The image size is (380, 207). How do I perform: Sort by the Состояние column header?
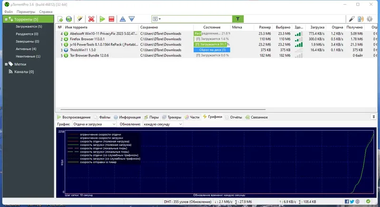212,27
